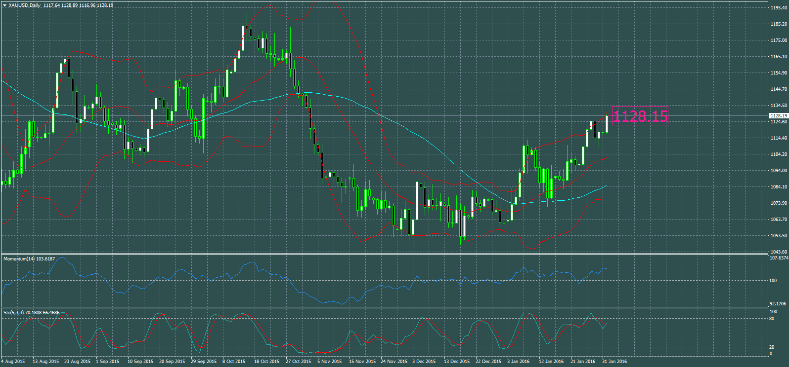Click the 31 Jan 2016 date label
Screen dimensions: 789x367
[x=614, y=362]
